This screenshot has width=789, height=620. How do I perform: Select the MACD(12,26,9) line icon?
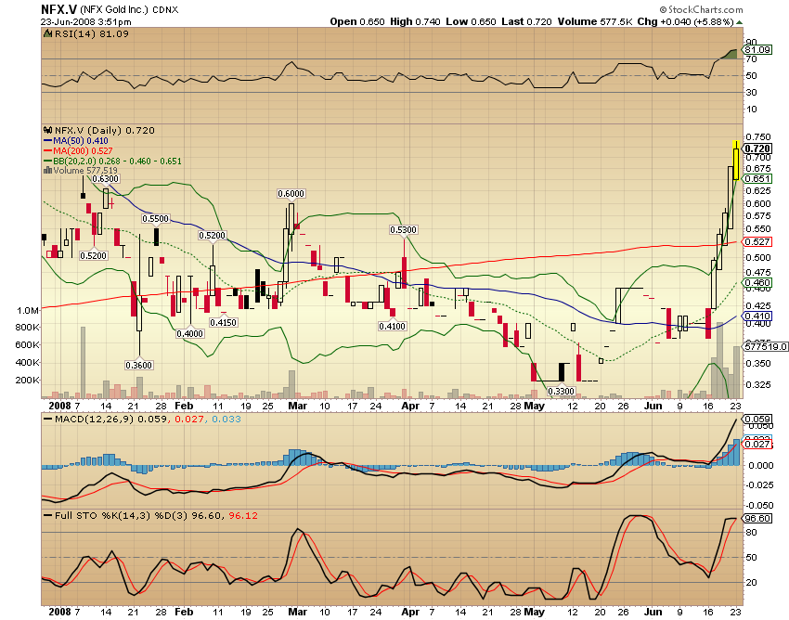[47, 419]
